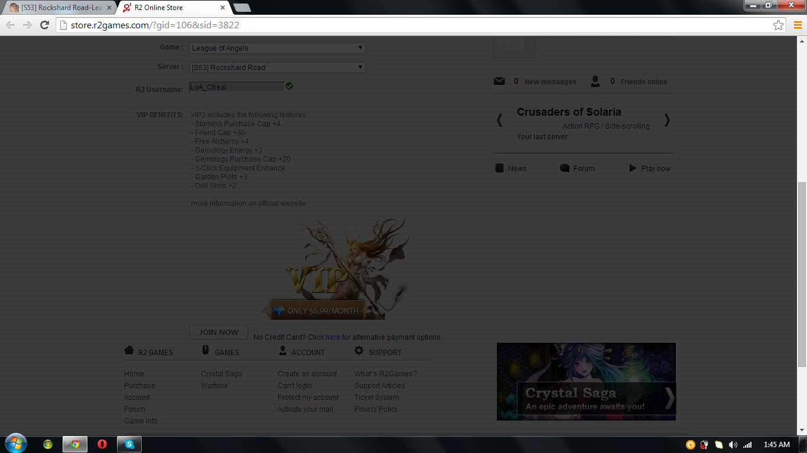Click the Friends online person icon

[x=596, y=81]
